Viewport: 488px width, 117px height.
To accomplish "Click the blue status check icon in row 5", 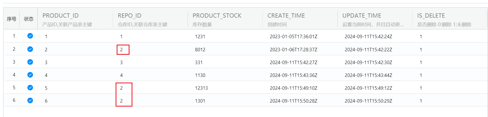I will 30,88.
